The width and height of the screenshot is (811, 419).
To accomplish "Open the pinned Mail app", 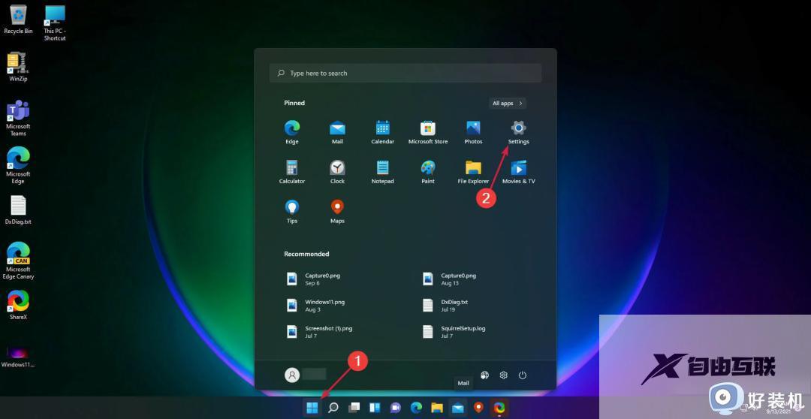I will point(337,132).
